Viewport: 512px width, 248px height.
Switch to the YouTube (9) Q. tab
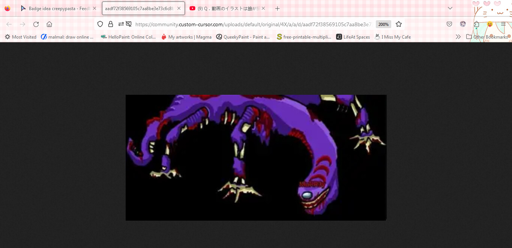pyautogui.click(x=228, y=8)
